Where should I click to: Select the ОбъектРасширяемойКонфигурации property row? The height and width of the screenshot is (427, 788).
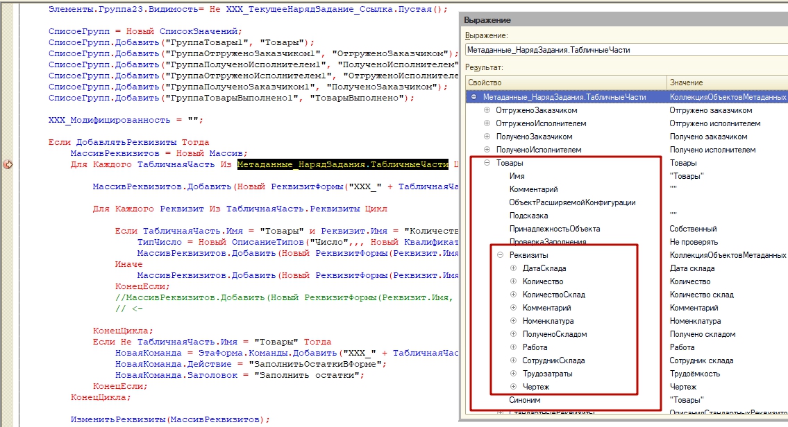coord(572,202)
